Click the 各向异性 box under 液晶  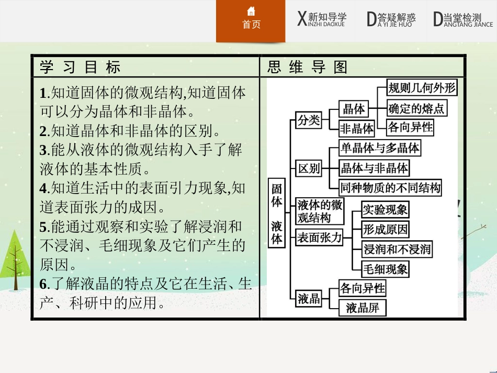coord(363,288)
